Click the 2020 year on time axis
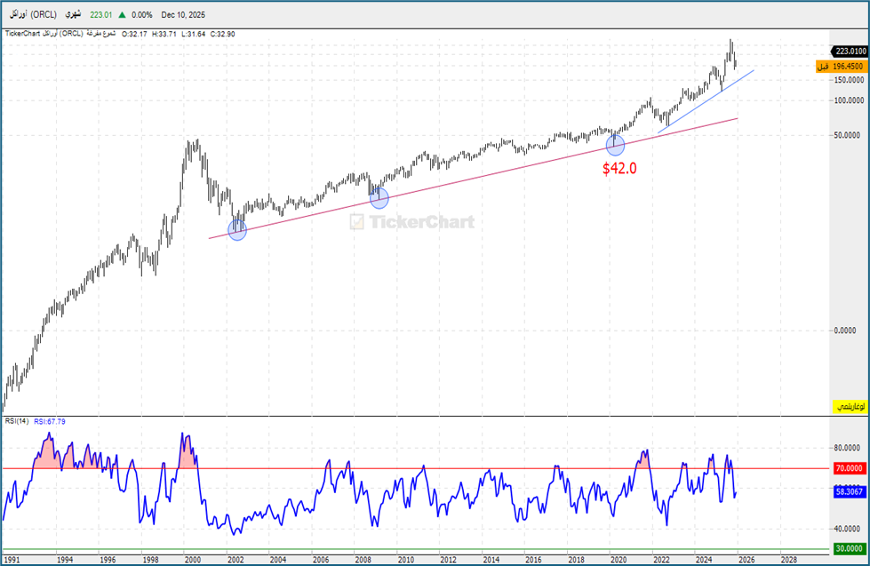This screenshot has width=870, height=566. click(619, 560)
